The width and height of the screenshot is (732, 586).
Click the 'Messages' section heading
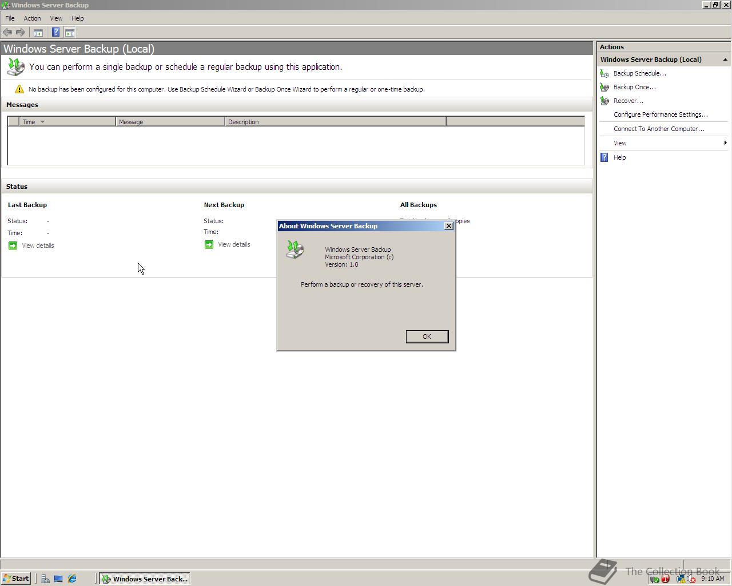pyautogui.click(x=22, y=105)
